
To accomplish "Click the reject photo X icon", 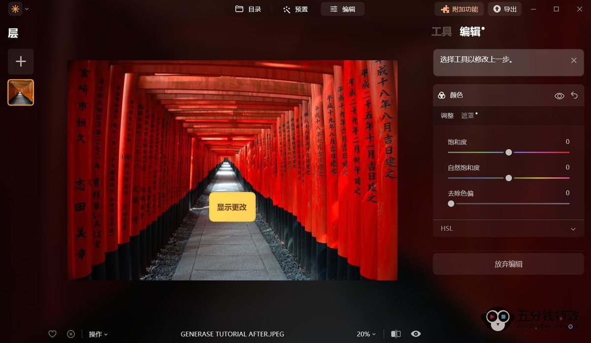I will tap(71, 334).
